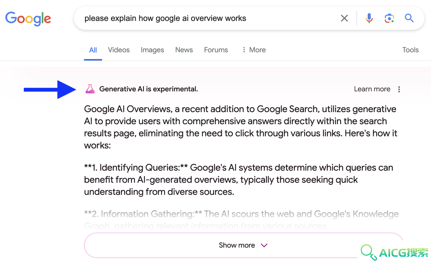Click into the search query field

pos(209,18)
